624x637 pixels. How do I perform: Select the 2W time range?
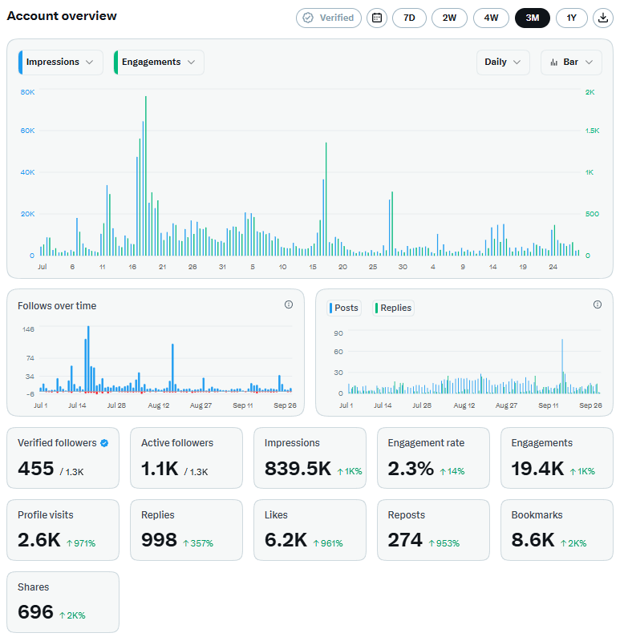pyautogui.click(x=449, y=18)
